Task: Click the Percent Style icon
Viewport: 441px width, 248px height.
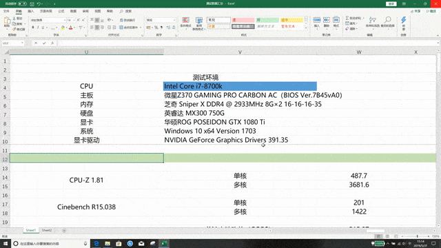Action: click(x=156, y=28)
